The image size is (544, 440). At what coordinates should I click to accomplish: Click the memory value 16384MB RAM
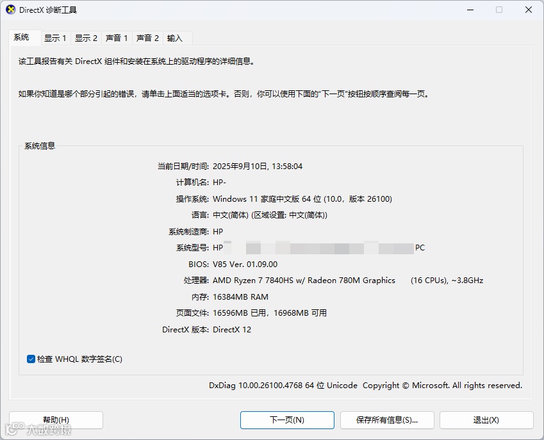click(240, 297)
